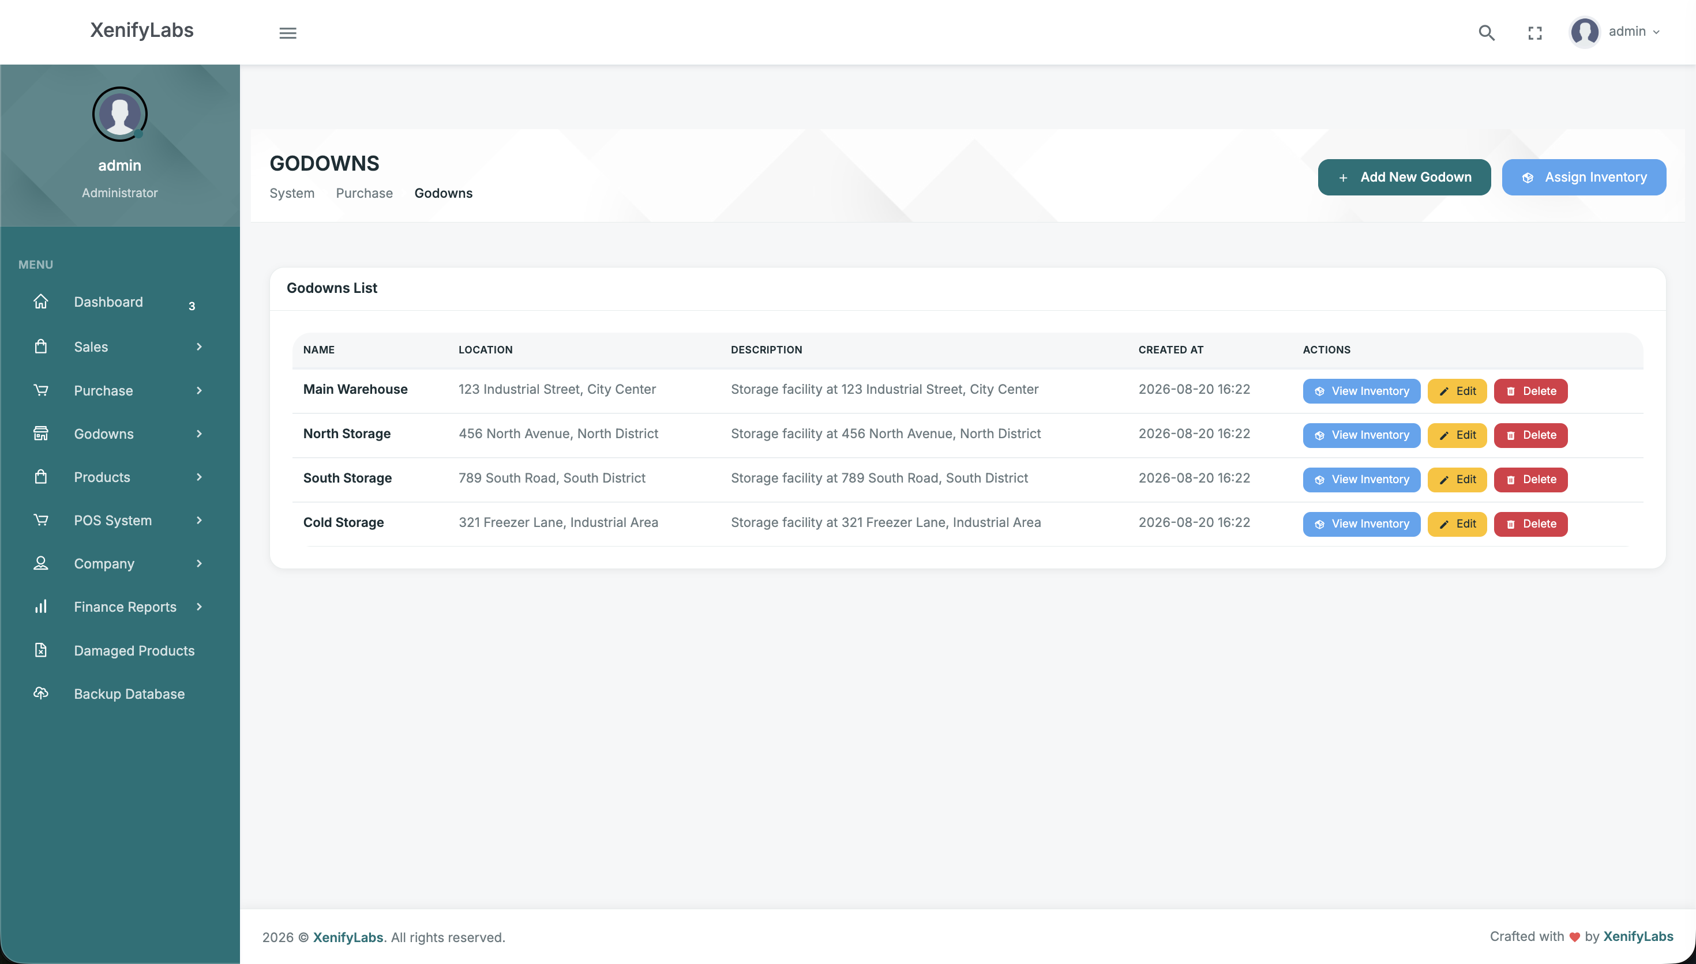
Task: Click the Main Warehouse name cell
Action: click(355, 389)
